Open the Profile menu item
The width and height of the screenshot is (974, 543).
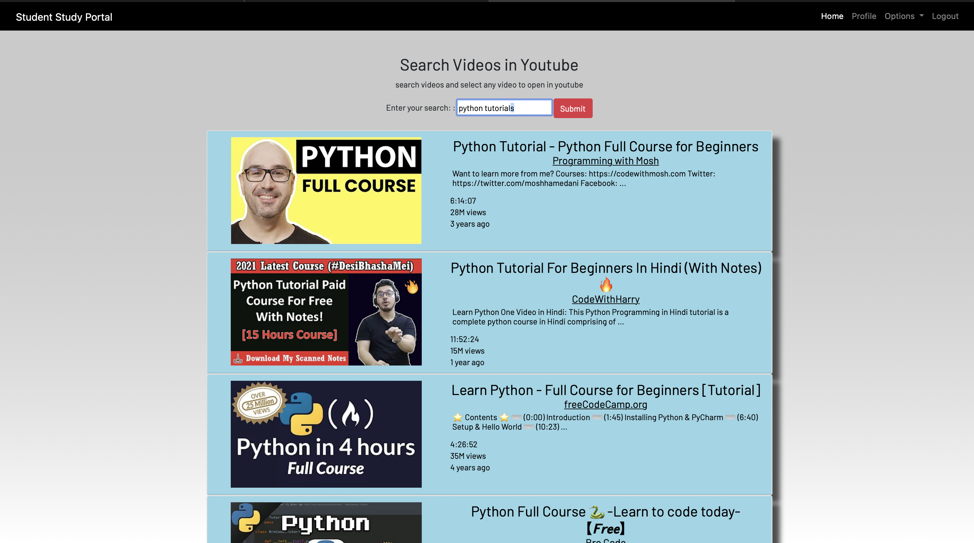[864, 16]
